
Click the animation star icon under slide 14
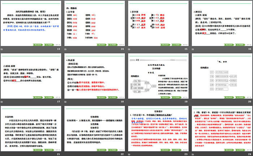click(66, 49)
